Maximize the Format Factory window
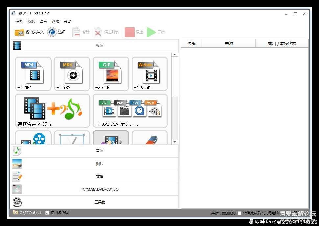Image resolution: width=319 pixels, height=226 pixels. point(295,14)
